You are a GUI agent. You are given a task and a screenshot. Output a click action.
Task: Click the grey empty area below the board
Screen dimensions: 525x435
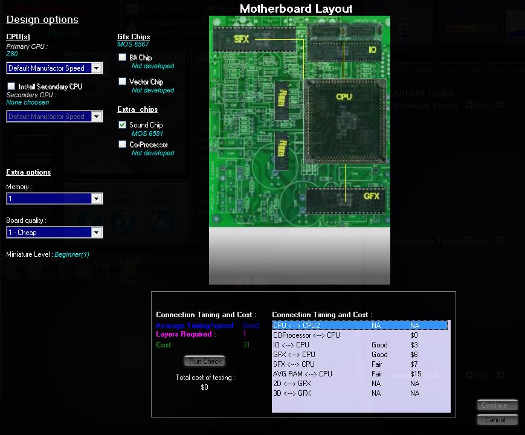pyautogui.click(x=299, y=256)
